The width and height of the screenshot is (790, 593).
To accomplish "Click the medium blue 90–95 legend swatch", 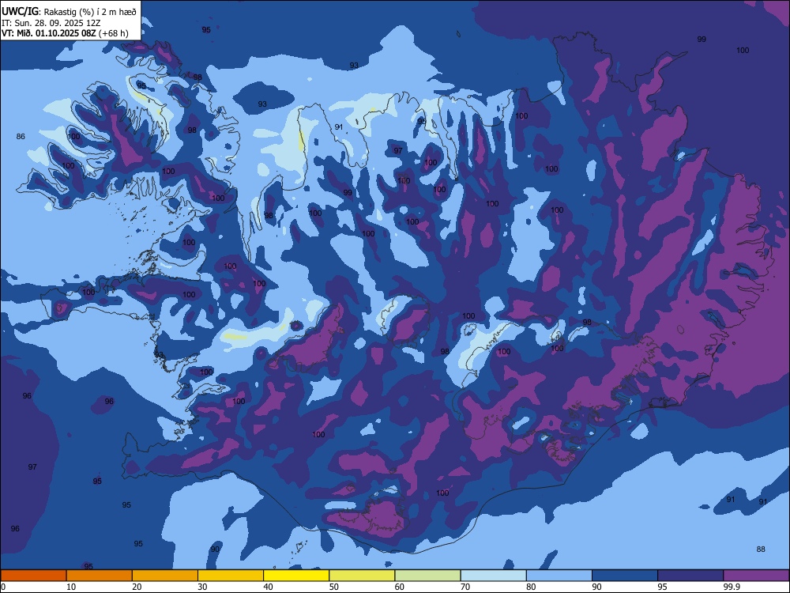I will coord(625,576).
